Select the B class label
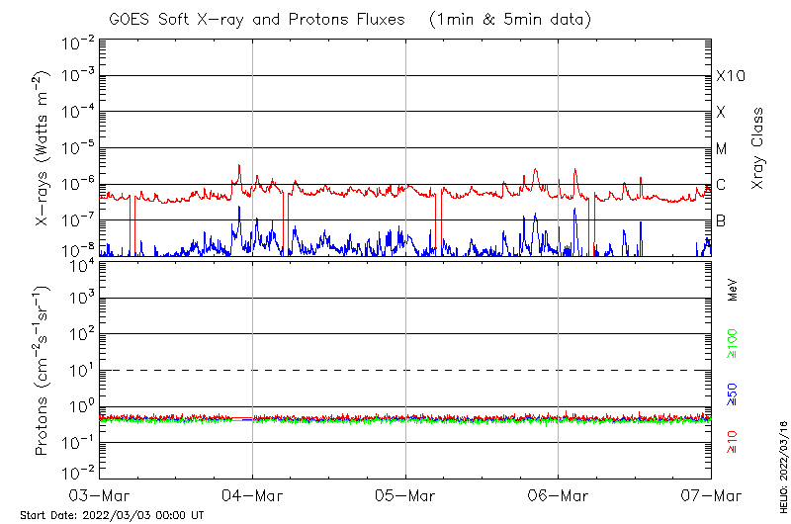 point(722,220)
